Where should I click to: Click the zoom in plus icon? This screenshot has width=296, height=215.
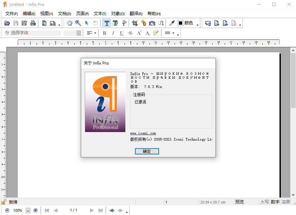[36, 210]
